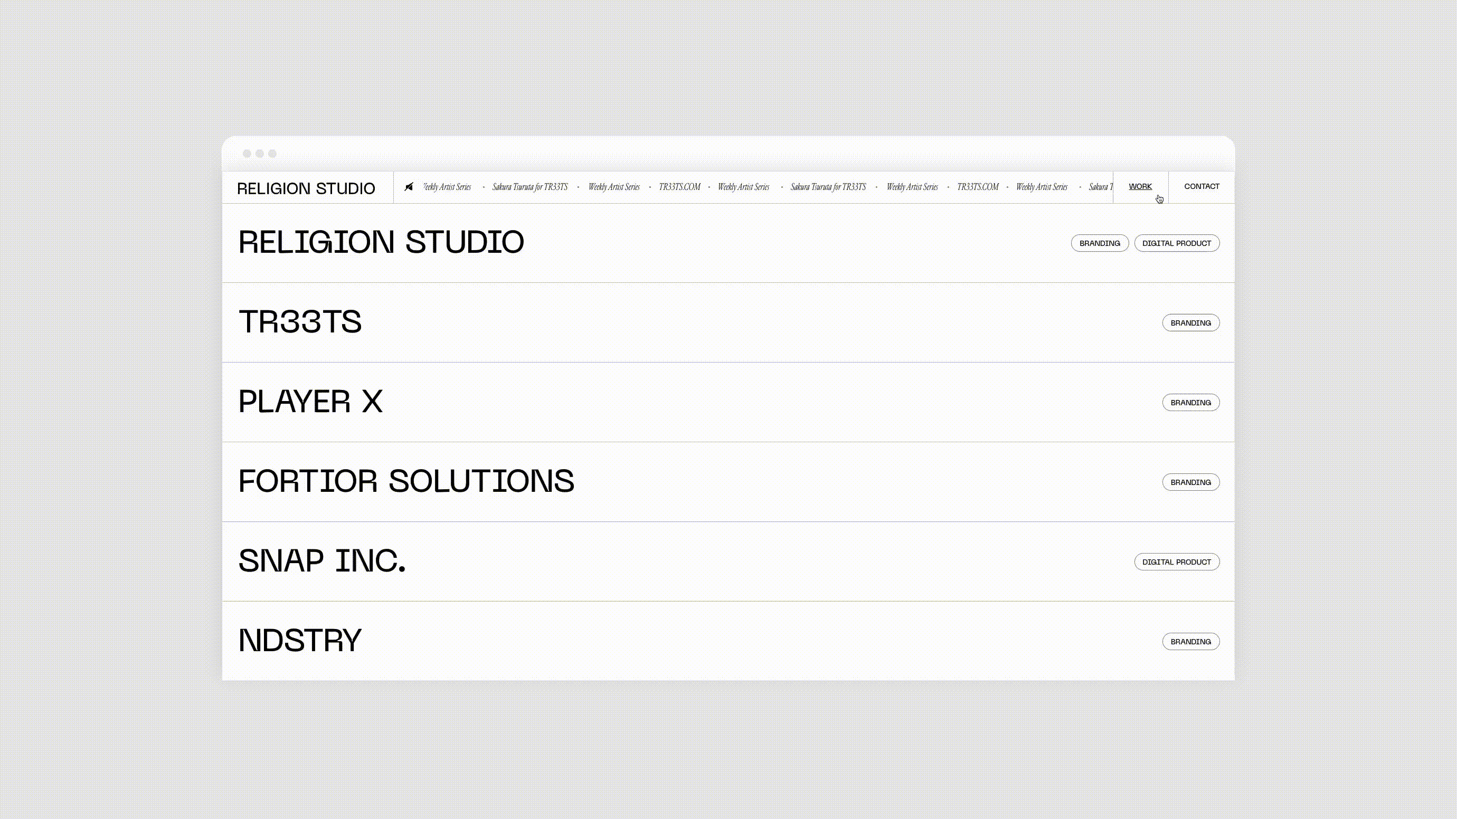
Task: Click the leftmost browser window dot
Action: pos(247,154)
